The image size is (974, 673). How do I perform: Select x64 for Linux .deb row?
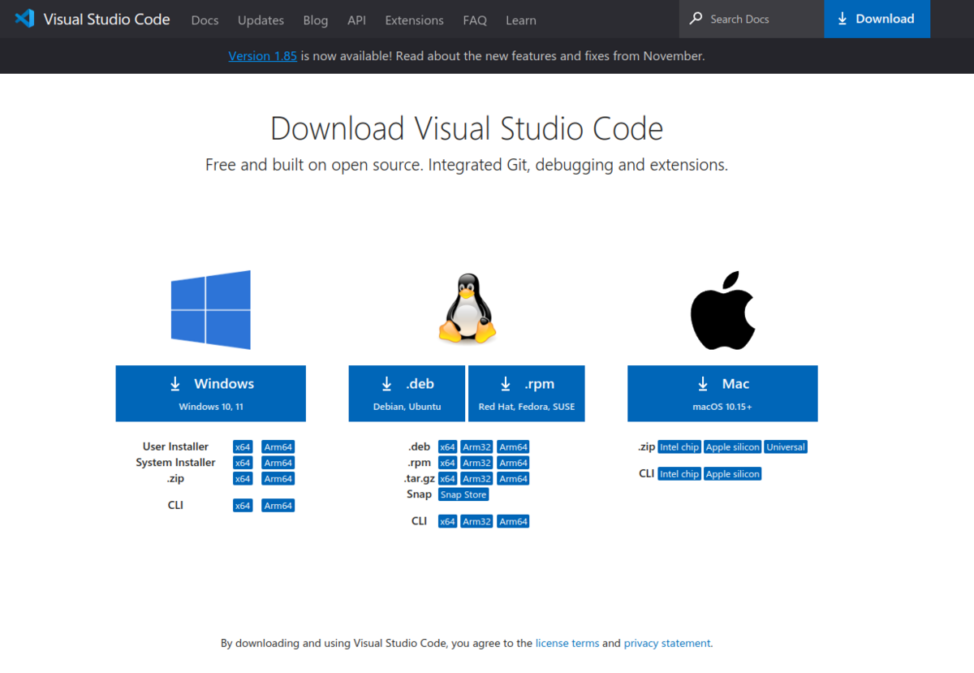[x=447, y=447]
